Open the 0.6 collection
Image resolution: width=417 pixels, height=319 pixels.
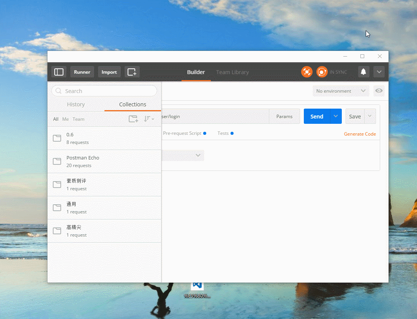point(104,138)
